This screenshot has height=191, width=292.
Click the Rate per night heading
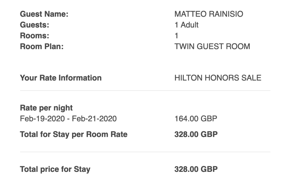point(46,108)
